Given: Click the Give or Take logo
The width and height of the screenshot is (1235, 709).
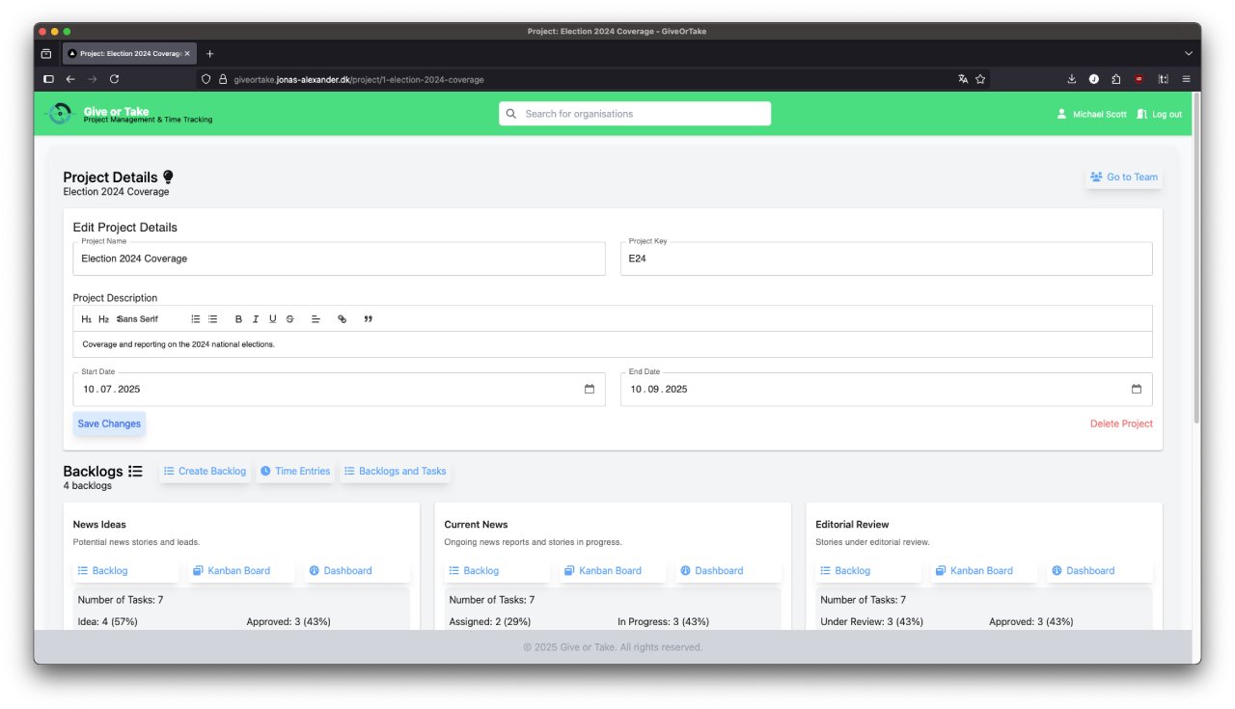Looking at the screenshot, I should (x=60, y=114).
